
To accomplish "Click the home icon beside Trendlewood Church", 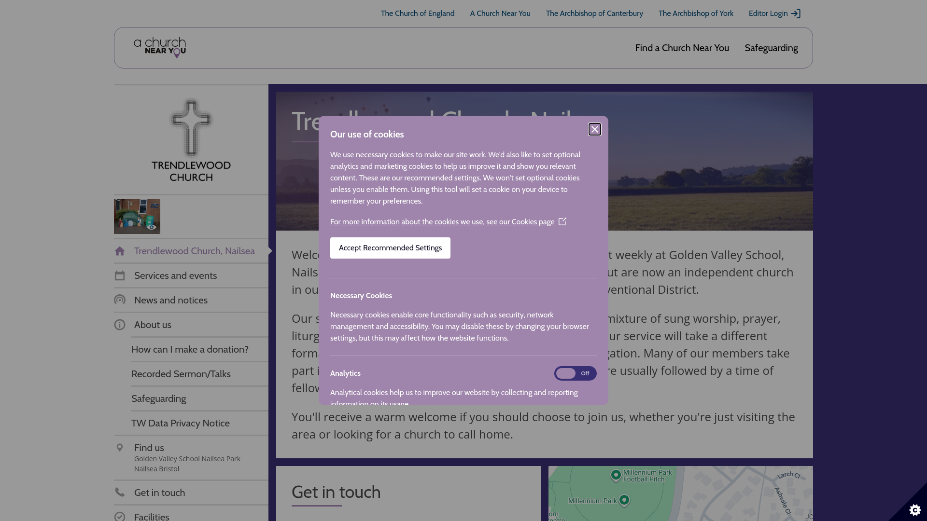I will 120,251.
